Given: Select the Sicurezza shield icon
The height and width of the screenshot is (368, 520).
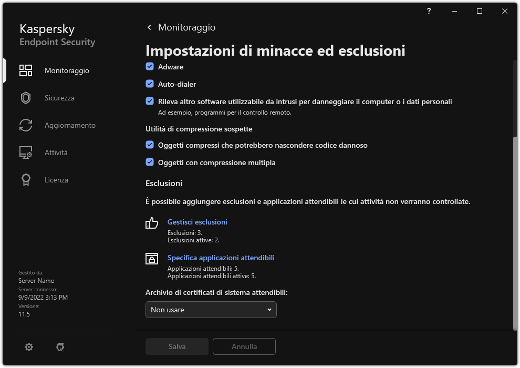Looking at the screenshot, I should tap(25, 97).
